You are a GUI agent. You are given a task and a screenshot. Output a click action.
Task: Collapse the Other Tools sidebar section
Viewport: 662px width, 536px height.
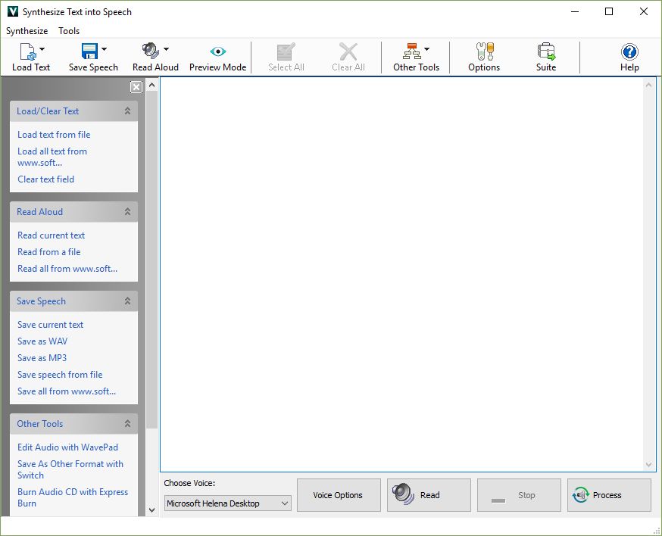[130, 423]
